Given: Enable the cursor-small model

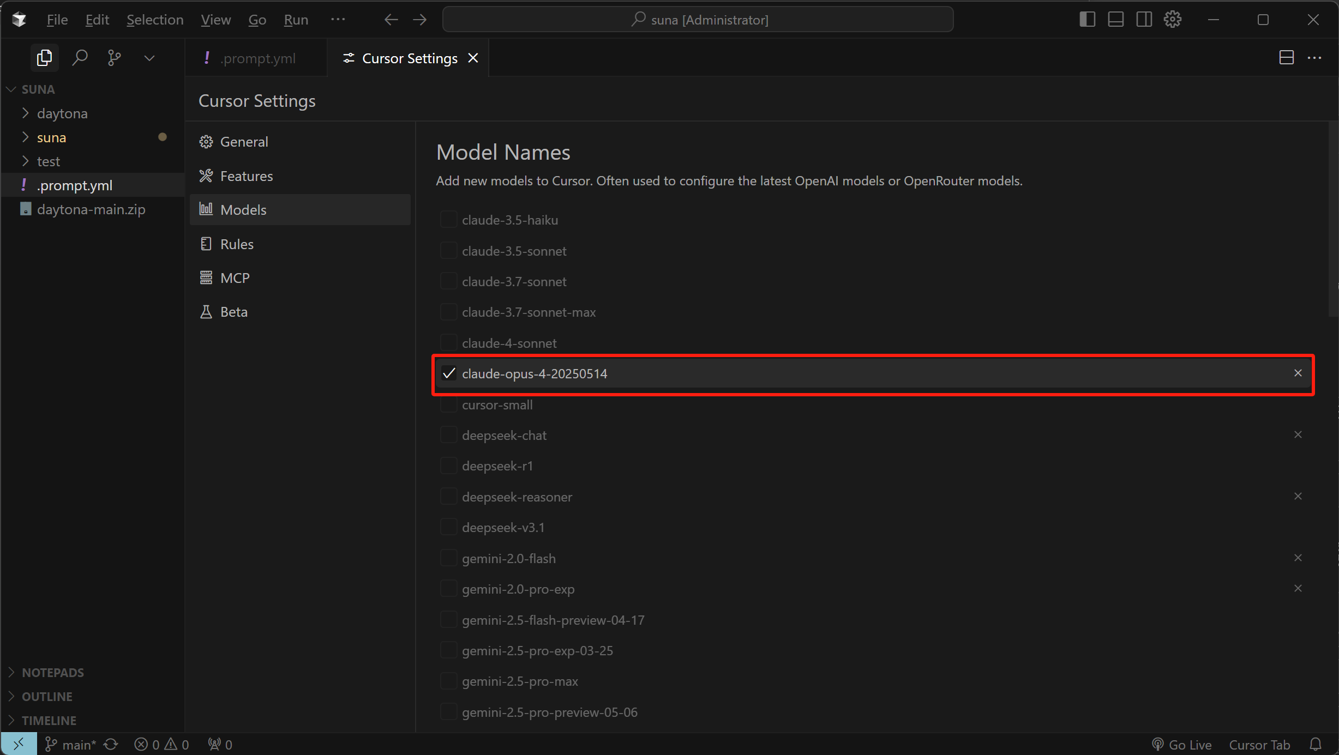Looking at the screenshot, I should click(x=448, y=404).
